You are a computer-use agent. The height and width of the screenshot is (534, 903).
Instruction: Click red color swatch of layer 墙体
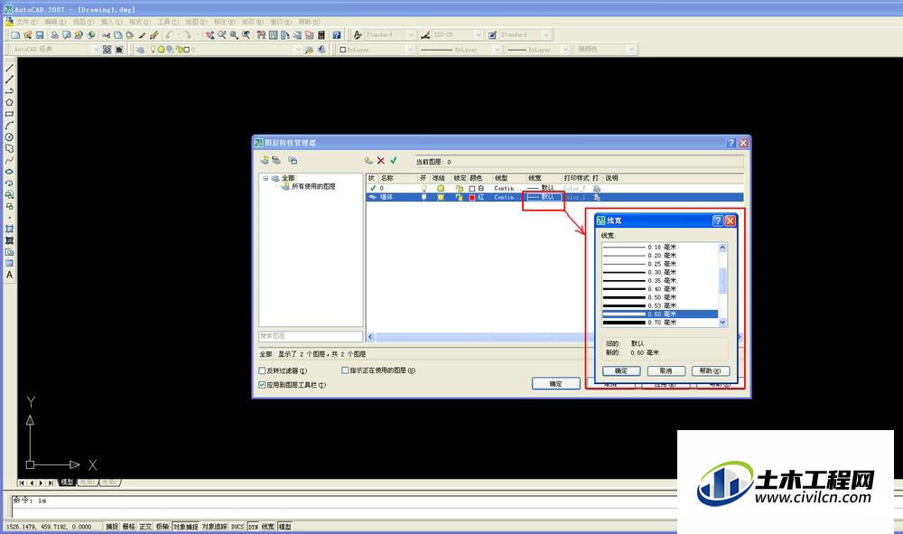(x=472, y=197)
